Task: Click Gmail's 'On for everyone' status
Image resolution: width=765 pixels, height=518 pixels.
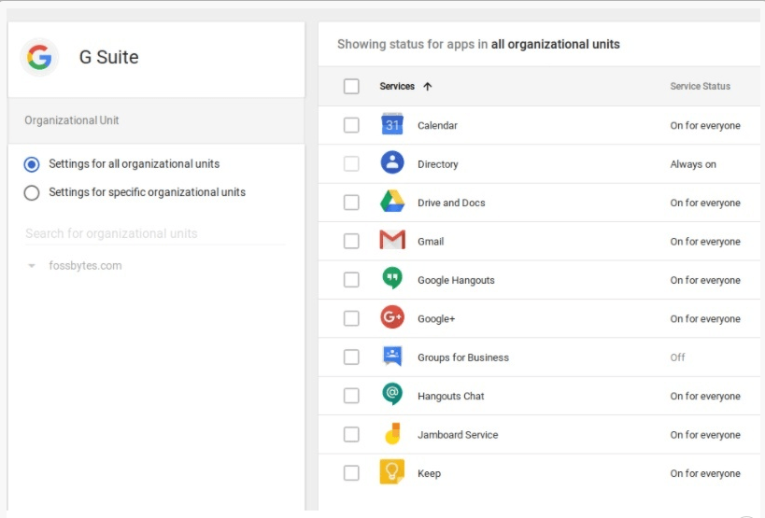Action: coord(705,241)
